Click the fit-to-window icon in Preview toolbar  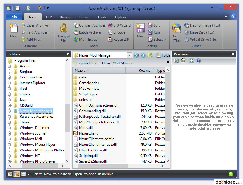click(x=192, y=60)
